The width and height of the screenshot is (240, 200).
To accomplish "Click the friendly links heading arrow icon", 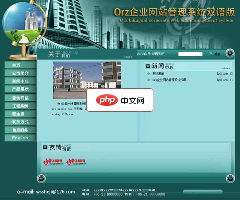I will (x=45, y=147).
